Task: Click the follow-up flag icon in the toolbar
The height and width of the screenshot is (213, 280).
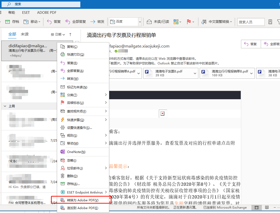Action: (x=189, y=22)
